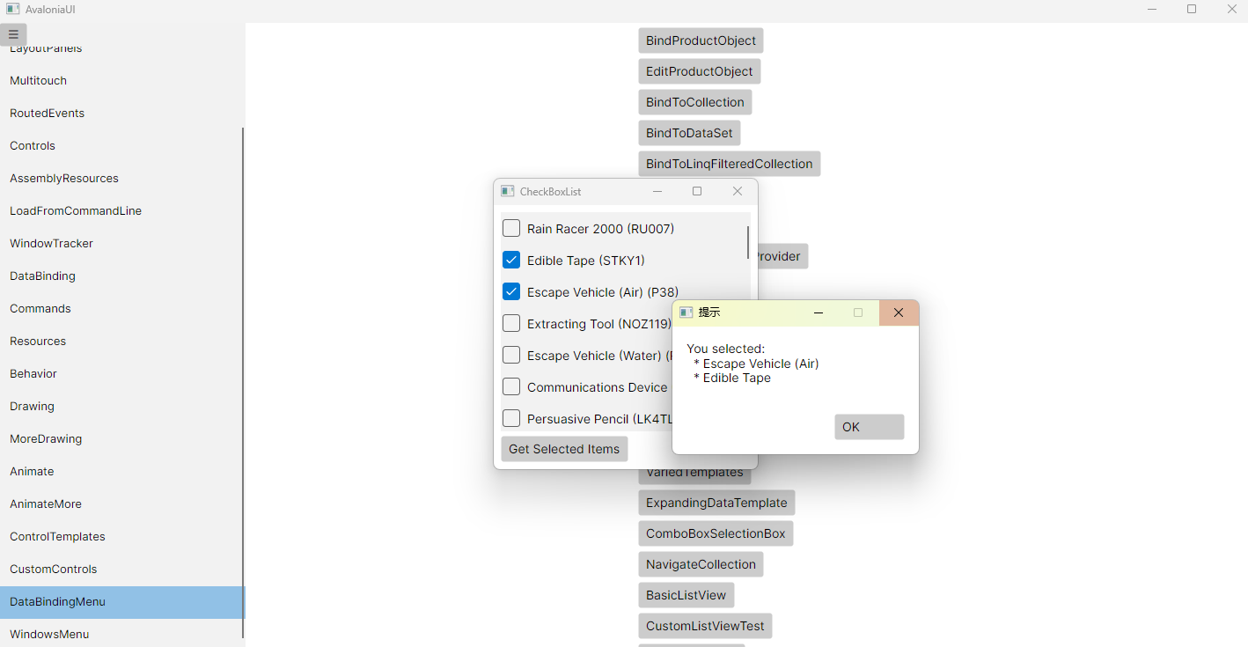Minimize the AvaloniaUI main window
Viewport: 1248px width, 647px height.
1152,9
